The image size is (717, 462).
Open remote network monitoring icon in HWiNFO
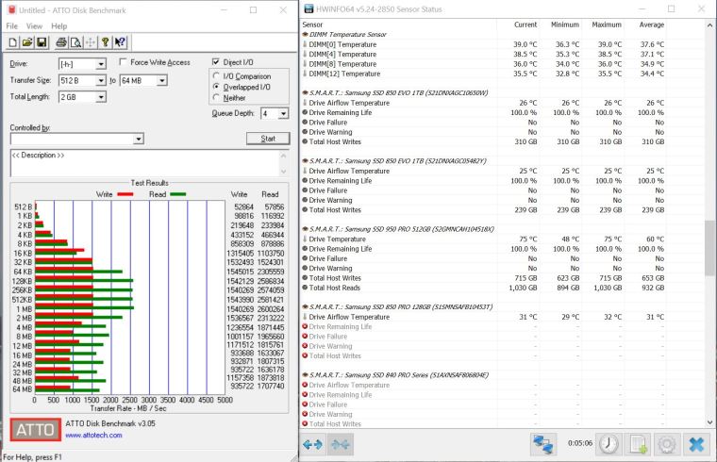pyautogui.click(x=543, y=444)
